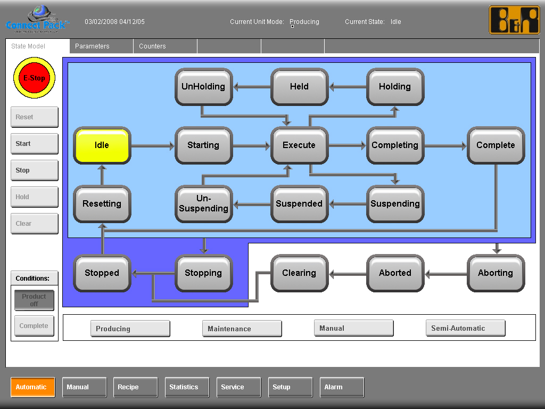Click the Reset command button
The image size is (545, 409).
coord(35,117)
